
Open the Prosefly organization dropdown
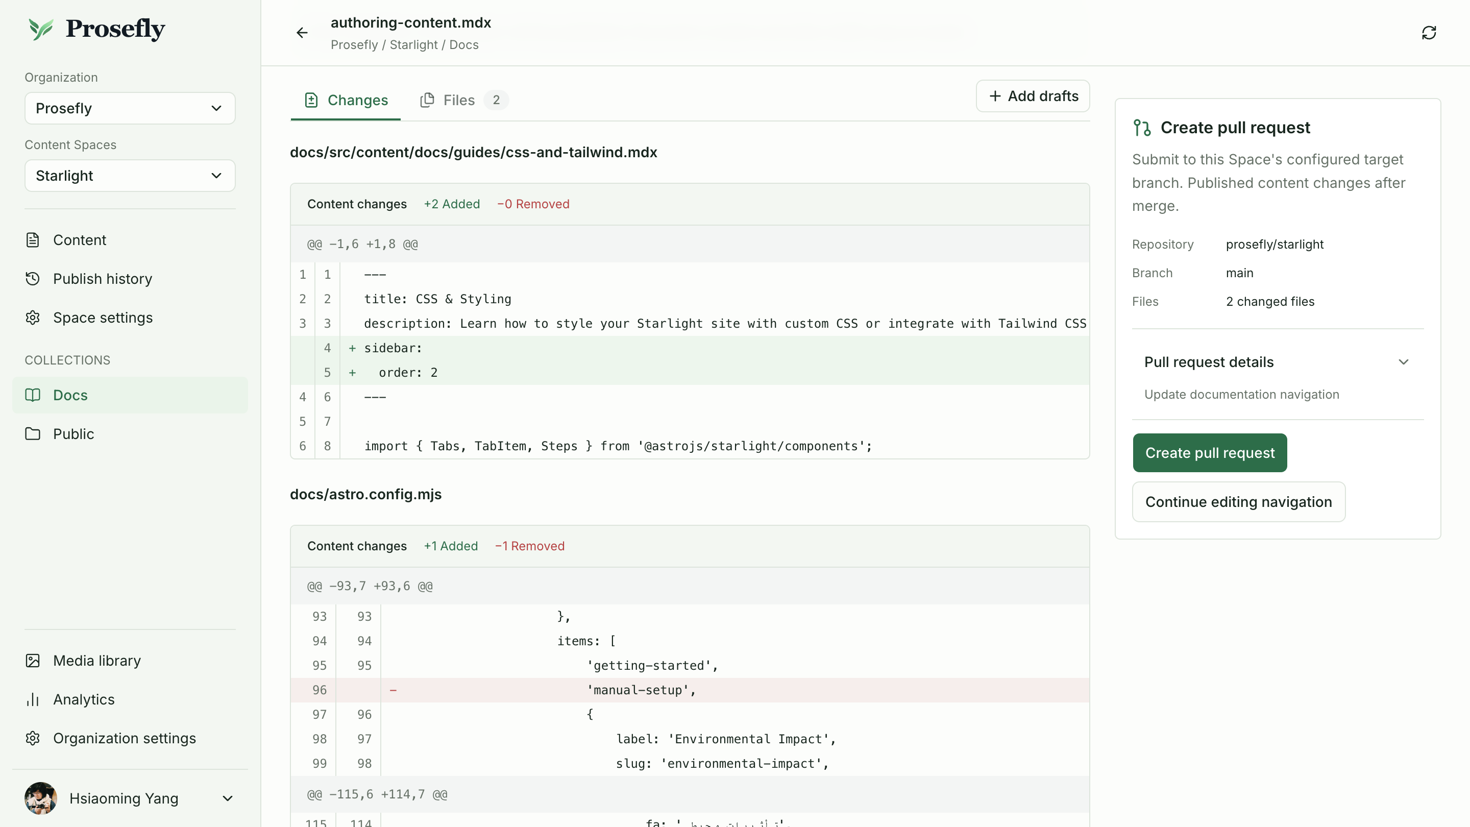[130, 108]
